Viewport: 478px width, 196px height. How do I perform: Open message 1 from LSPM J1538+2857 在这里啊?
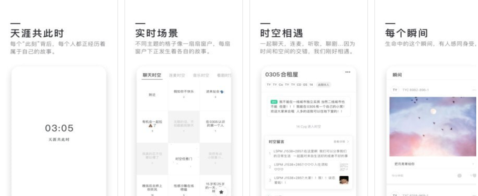308,153
